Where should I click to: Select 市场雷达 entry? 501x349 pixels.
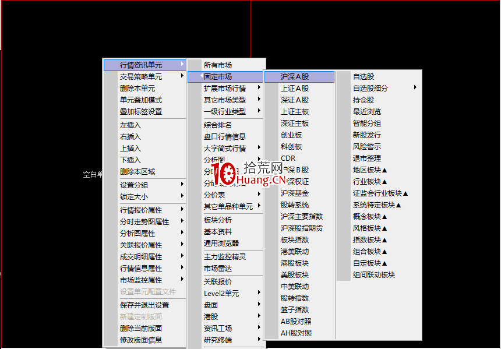tap(225, 269)
